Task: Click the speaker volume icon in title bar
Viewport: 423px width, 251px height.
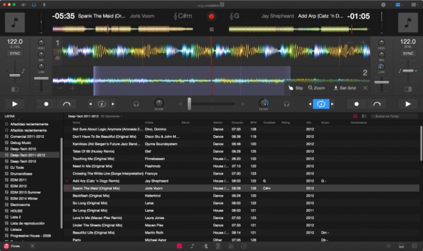Action: [x=23, y=5]
